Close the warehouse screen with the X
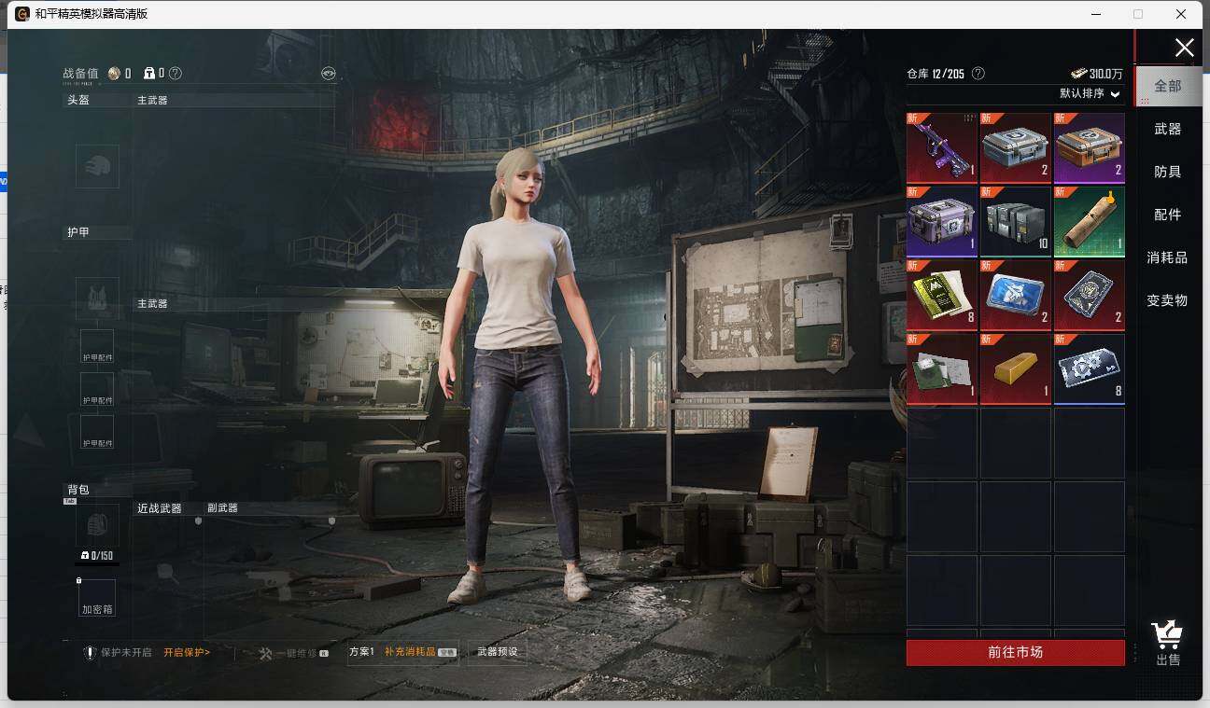 point(1184,48)
